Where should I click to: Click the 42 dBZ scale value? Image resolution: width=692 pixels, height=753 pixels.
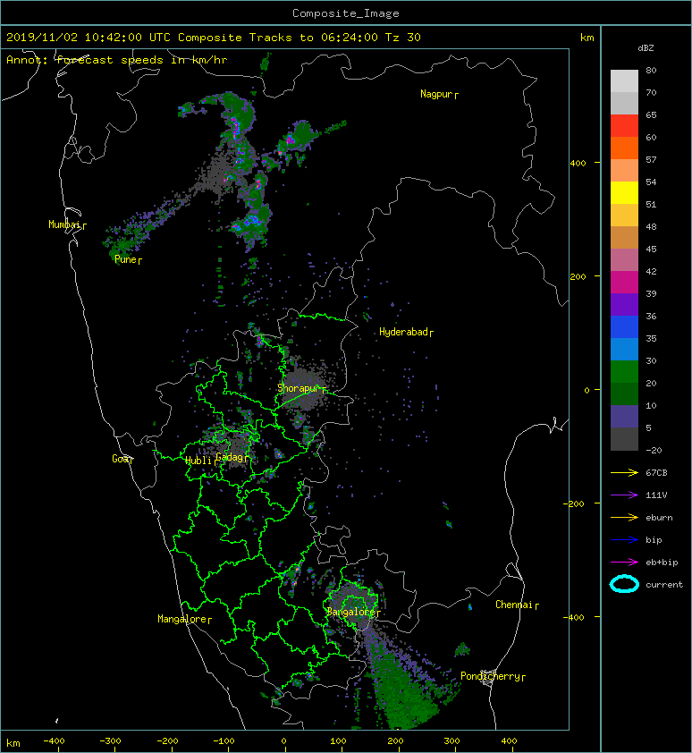[651, 271]
